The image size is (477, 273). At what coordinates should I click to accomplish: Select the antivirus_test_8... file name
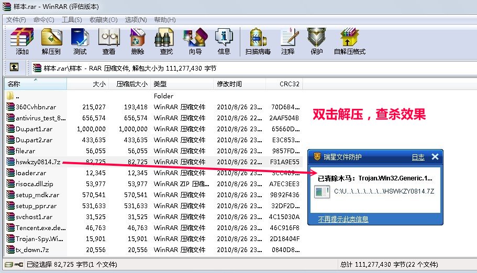(x=40, y=118)
